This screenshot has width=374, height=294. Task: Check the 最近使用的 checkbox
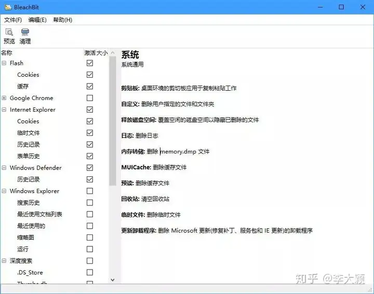tap(90, 226)
